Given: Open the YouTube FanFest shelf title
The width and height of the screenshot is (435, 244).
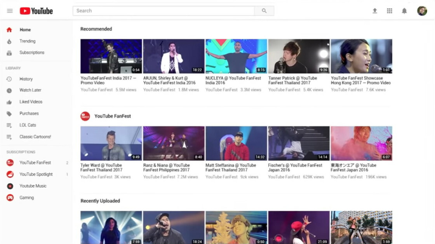Looking at the screenshot, I should coord(113,116).
